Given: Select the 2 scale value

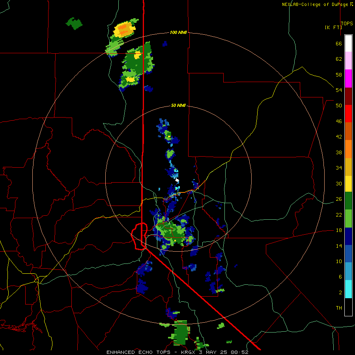Looking at the screenshot, I should 340,293.
